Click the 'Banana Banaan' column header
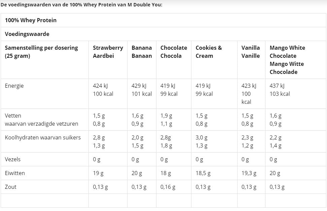 142,52
